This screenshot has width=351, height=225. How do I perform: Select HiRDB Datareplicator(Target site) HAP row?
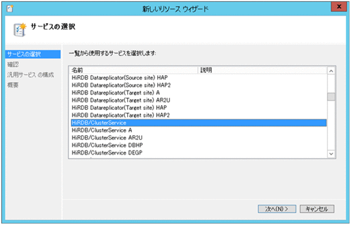pyautogui.click(x=199, y=108)
